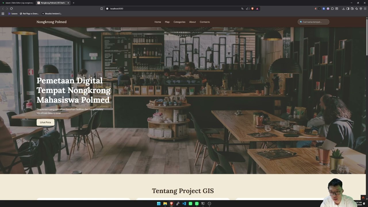
Task: Switch to the Nongkrong Polmed GIS Dashboard tab
Action: 53,3
